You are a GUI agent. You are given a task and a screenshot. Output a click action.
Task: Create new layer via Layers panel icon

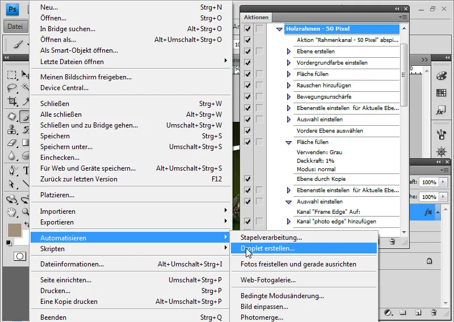[418, 312]
